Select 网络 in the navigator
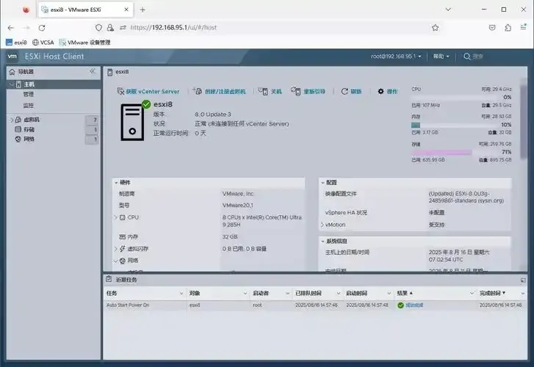 (29, 139)
